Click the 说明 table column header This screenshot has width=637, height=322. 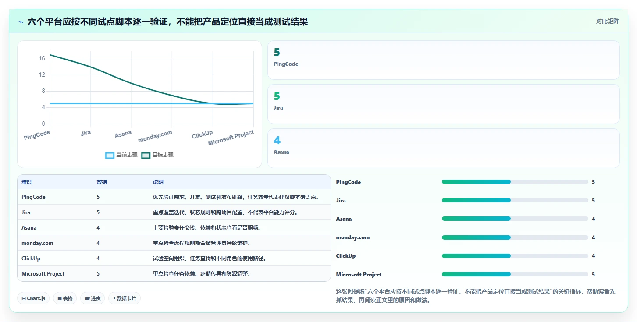click(x=158, y=182)
